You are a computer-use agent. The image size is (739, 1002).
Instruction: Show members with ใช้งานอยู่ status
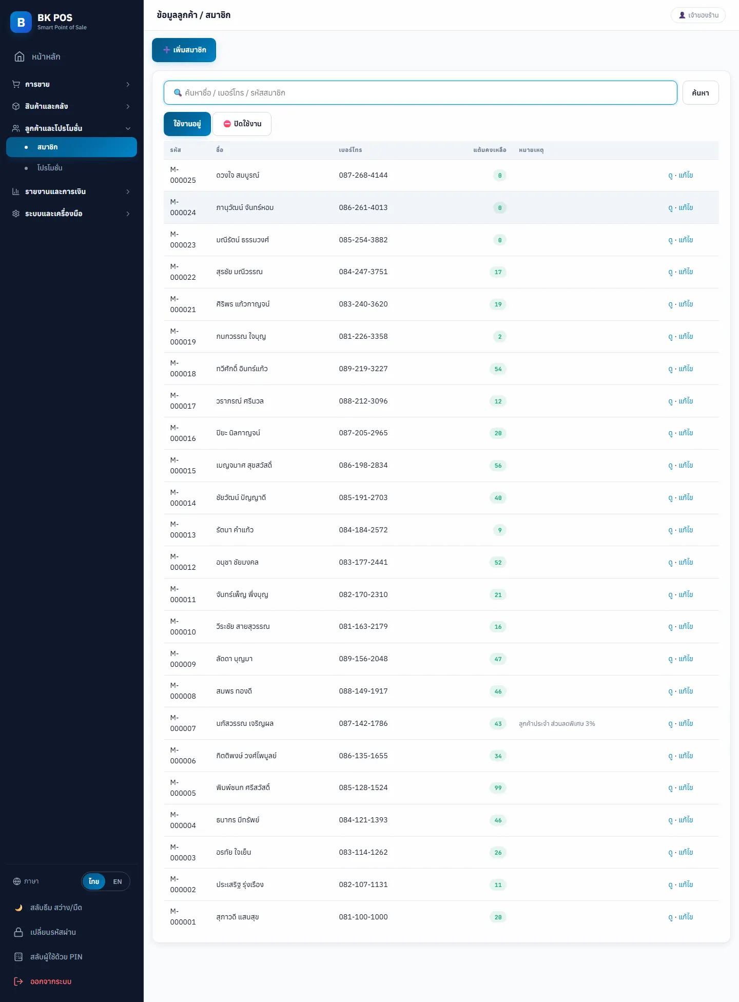click(x=187, y=124)
